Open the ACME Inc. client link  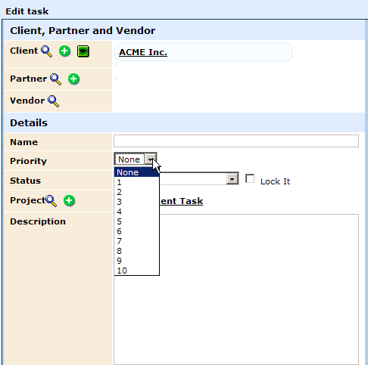[143, 52]
